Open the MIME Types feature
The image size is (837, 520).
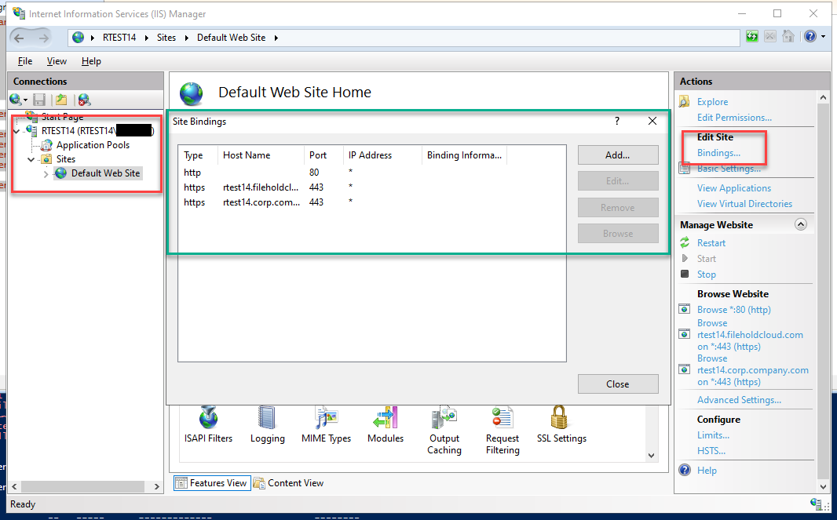(326, 424)
